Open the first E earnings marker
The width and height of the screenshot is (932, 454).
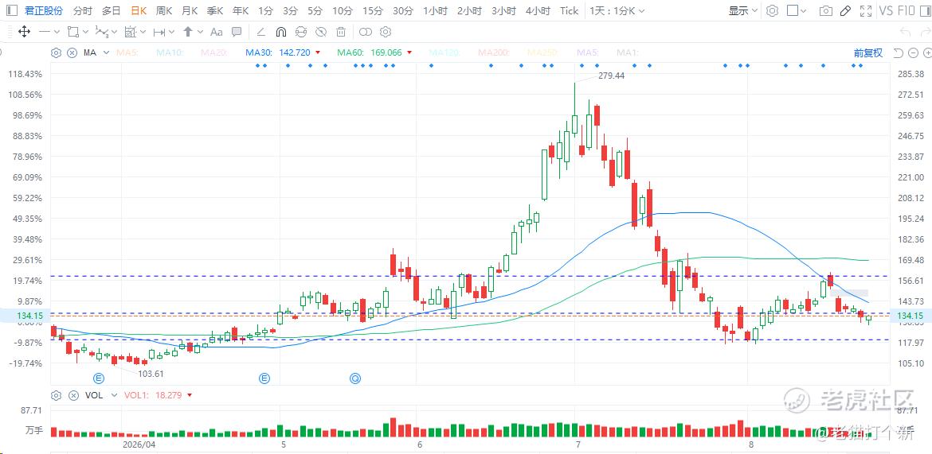tap(100, 378)
